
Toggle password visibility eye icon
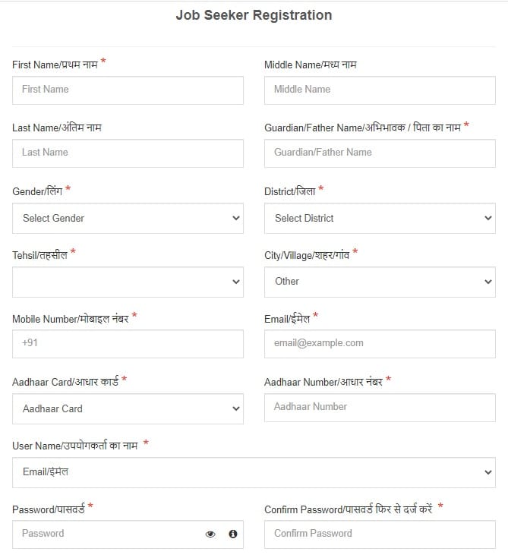tap(210, 534)
